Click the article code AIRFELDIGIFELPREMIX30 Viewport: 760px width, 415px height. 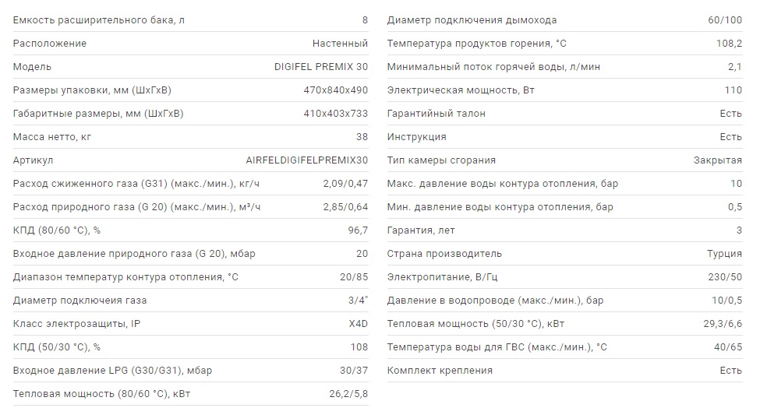[306, 160]
